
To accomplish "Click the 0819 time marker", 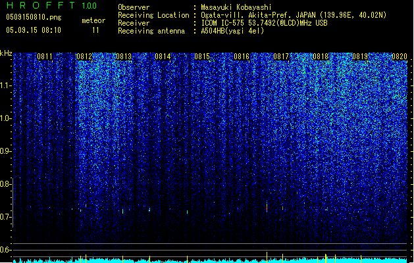I will (x=360, y=57).
